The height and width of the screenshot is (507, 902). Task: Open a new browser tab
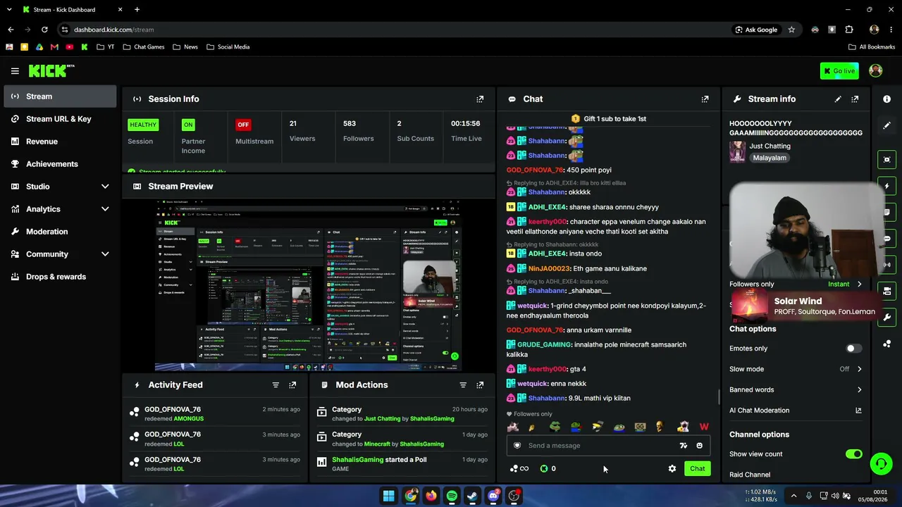(137, 10)
